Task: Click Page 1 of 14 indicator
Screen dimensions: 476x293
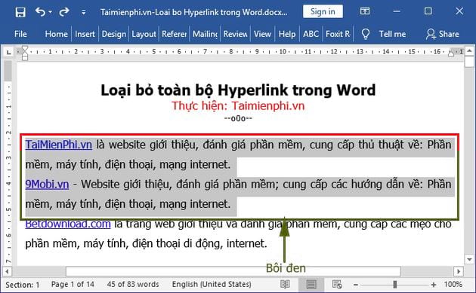Action: coord(73,284)
